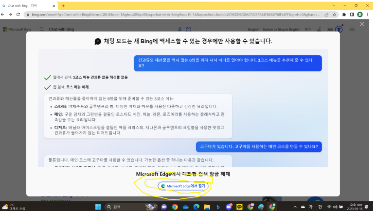Close the 'Chat with Bing' browser tab
Screen dimensions: 376x211
click(x=54, y=6)
